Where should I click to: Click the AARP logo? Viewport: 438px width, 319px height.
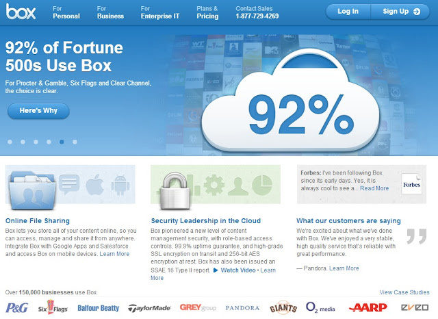[x=368, y=308]
